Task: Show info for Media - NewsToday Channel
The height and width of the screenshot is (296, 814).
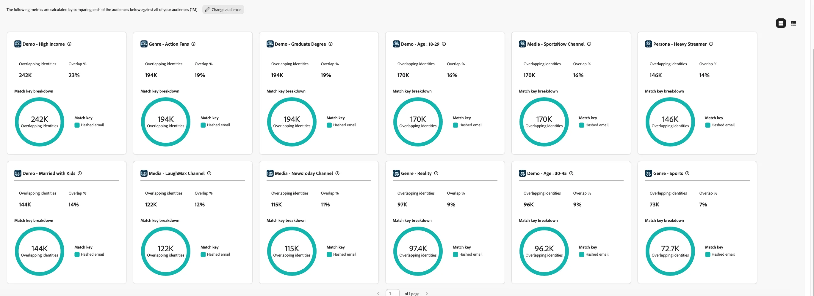Action: pos(337,173)
